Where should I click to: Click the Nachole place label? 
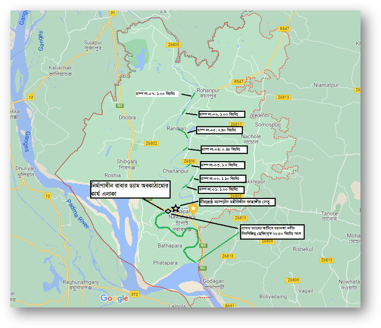[x=251, y=139]
